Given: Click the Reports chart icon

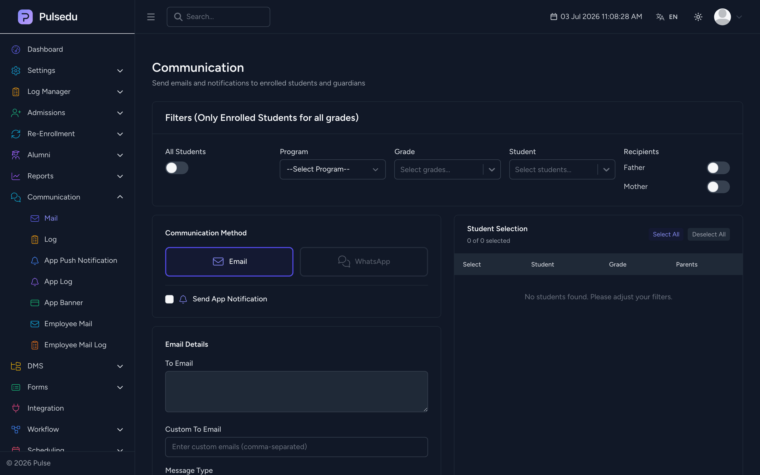Looking at the screenshot, I should coord(16,176).
